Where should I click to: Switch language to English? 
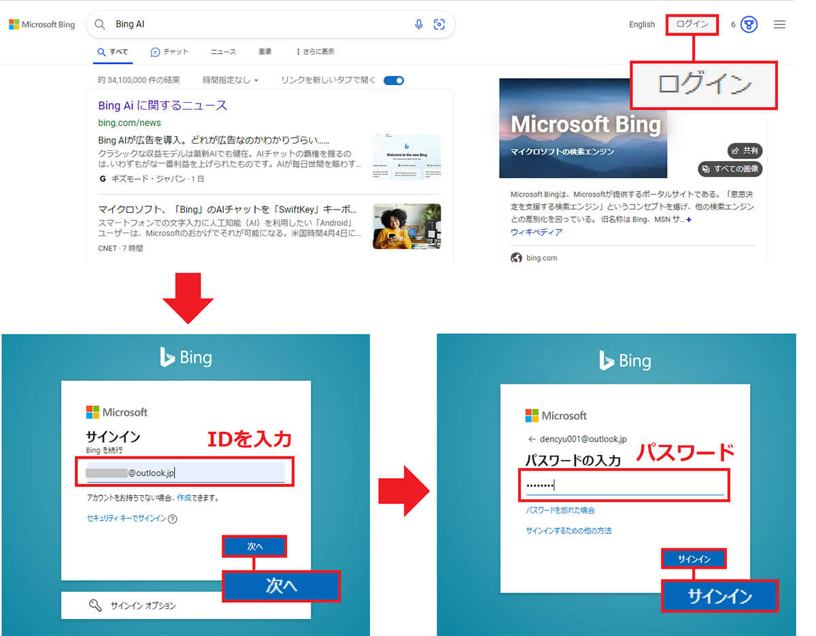click(x=642, y=24)
